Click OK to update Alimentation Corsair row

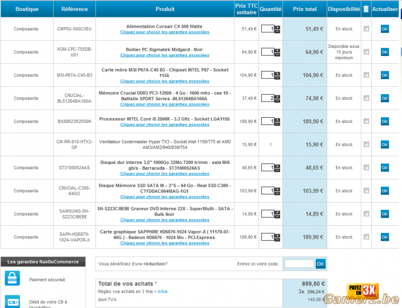tap(384, 29)
